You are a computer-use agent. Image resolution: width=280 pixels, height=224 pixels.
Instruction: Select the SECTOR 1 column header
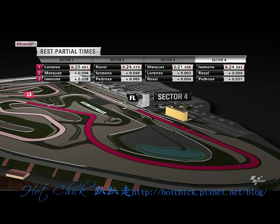(x=66, y=60)
